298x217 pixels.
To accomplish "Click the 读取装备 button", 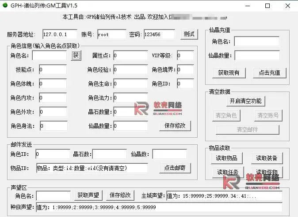I will (267, 158).
